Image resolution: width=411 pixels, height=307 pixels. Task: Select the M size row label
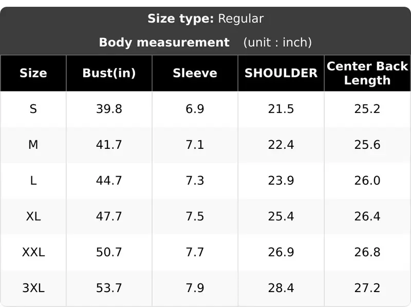click(x=33, y=145)
